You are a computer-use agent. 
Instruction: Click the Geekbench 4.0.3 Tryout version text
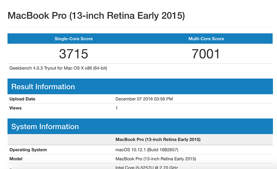pyautogui.click(x=58, y=68)
